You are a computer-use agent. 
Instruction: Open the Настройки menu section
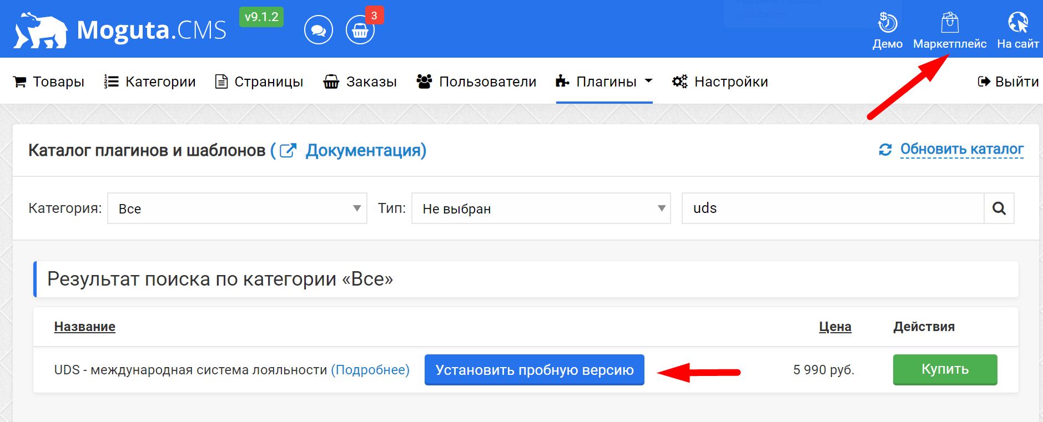pyautogui.click(x=720, y=82)
